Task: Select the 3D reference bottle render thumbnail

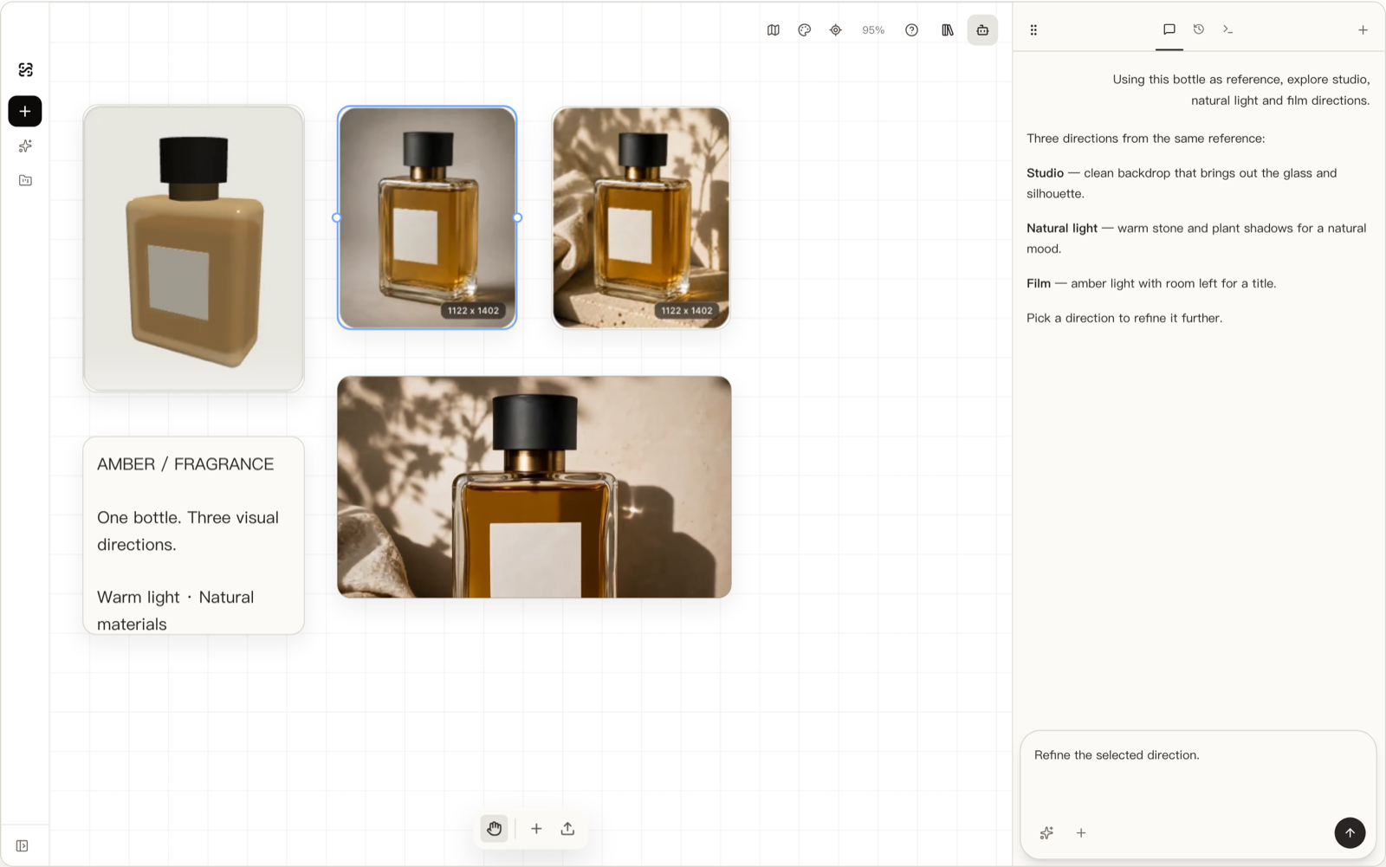Action: click(194, 249)
